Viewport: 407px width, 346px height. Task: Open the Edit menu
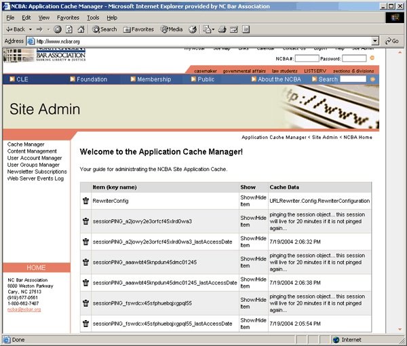[x=26, y=18]
